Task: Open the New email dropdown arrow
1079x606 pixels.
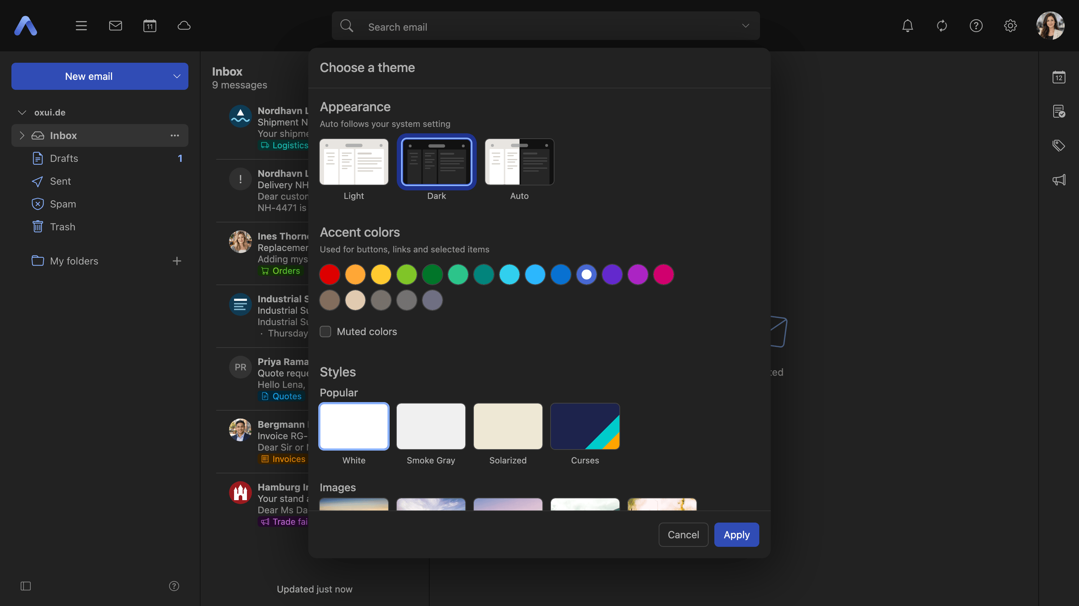Action: (x=177, y=76)
